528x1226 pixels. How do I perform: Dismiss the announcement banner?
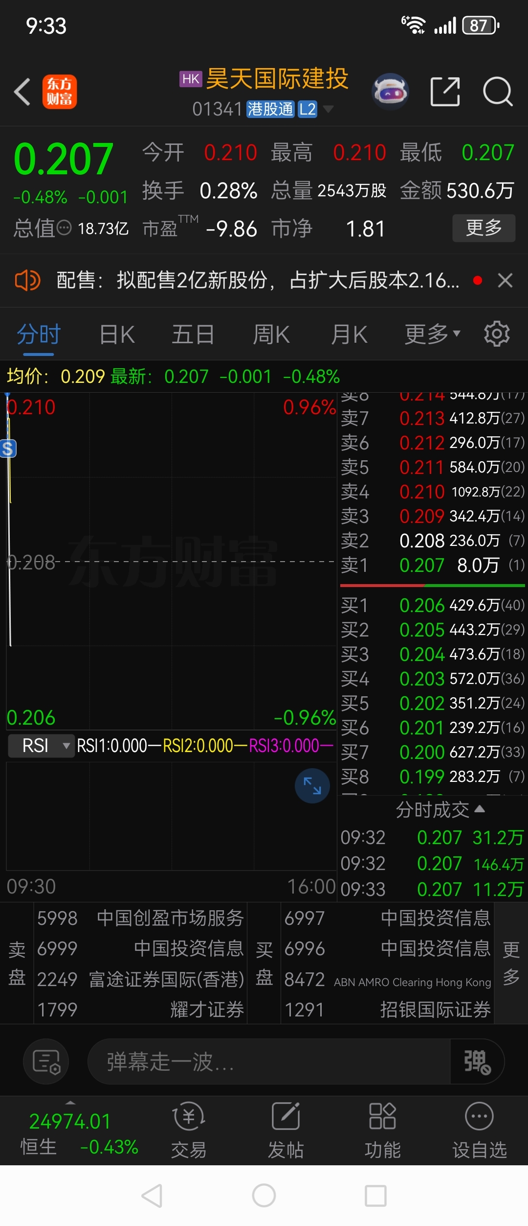tap(505, 281)
